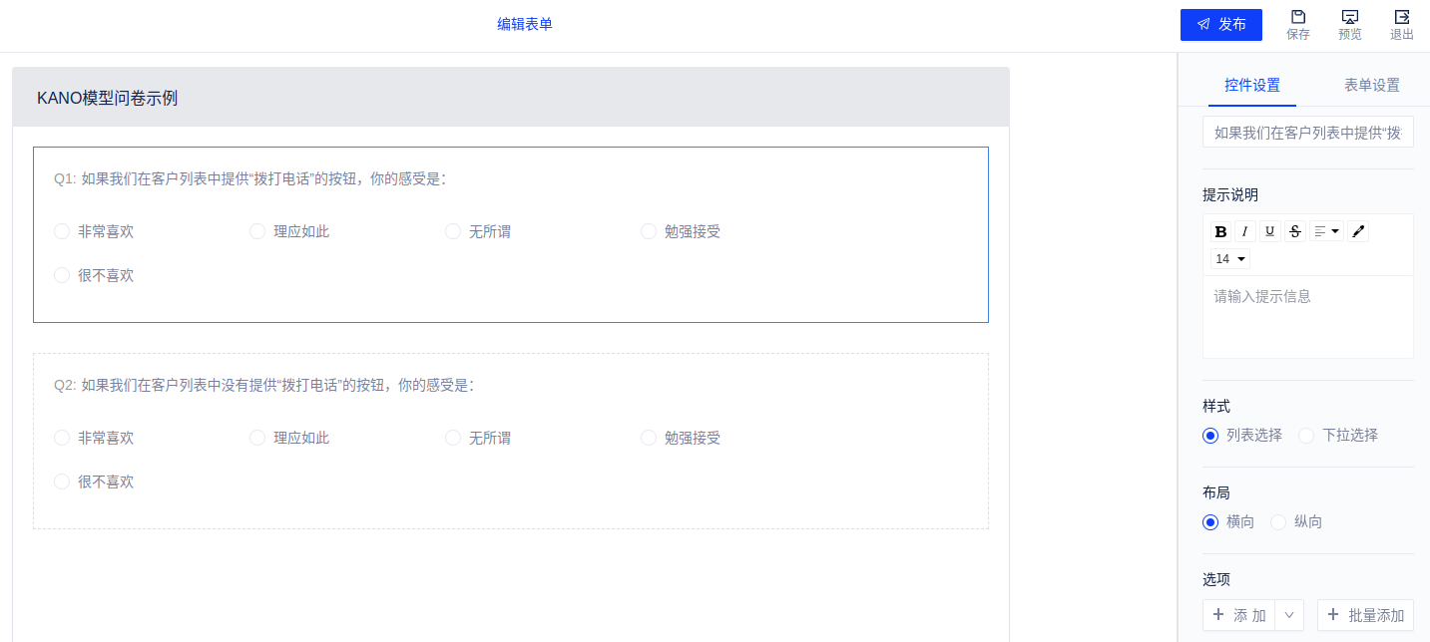Switch to 表单设置 tab
This screenshot has height=642, width=1430.
click(x=1371, y=86)
